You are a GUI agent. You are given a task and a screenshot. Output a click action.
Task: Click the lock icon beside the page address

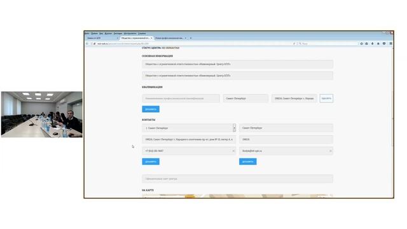pos(95,44)
